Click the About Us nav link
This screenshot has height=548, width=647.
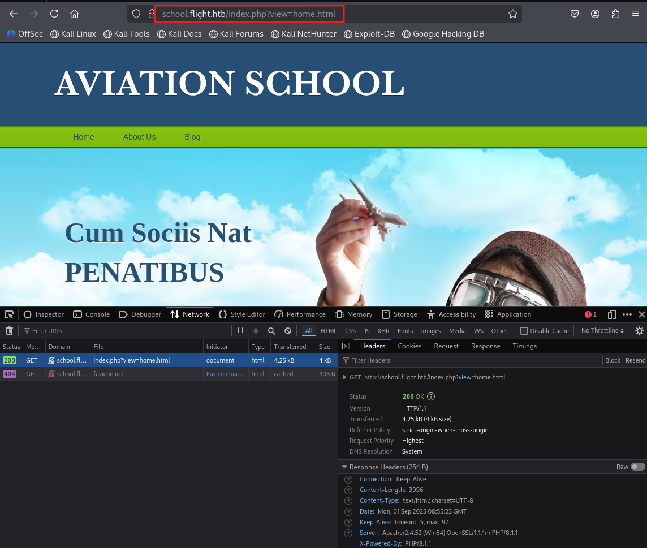139,137
